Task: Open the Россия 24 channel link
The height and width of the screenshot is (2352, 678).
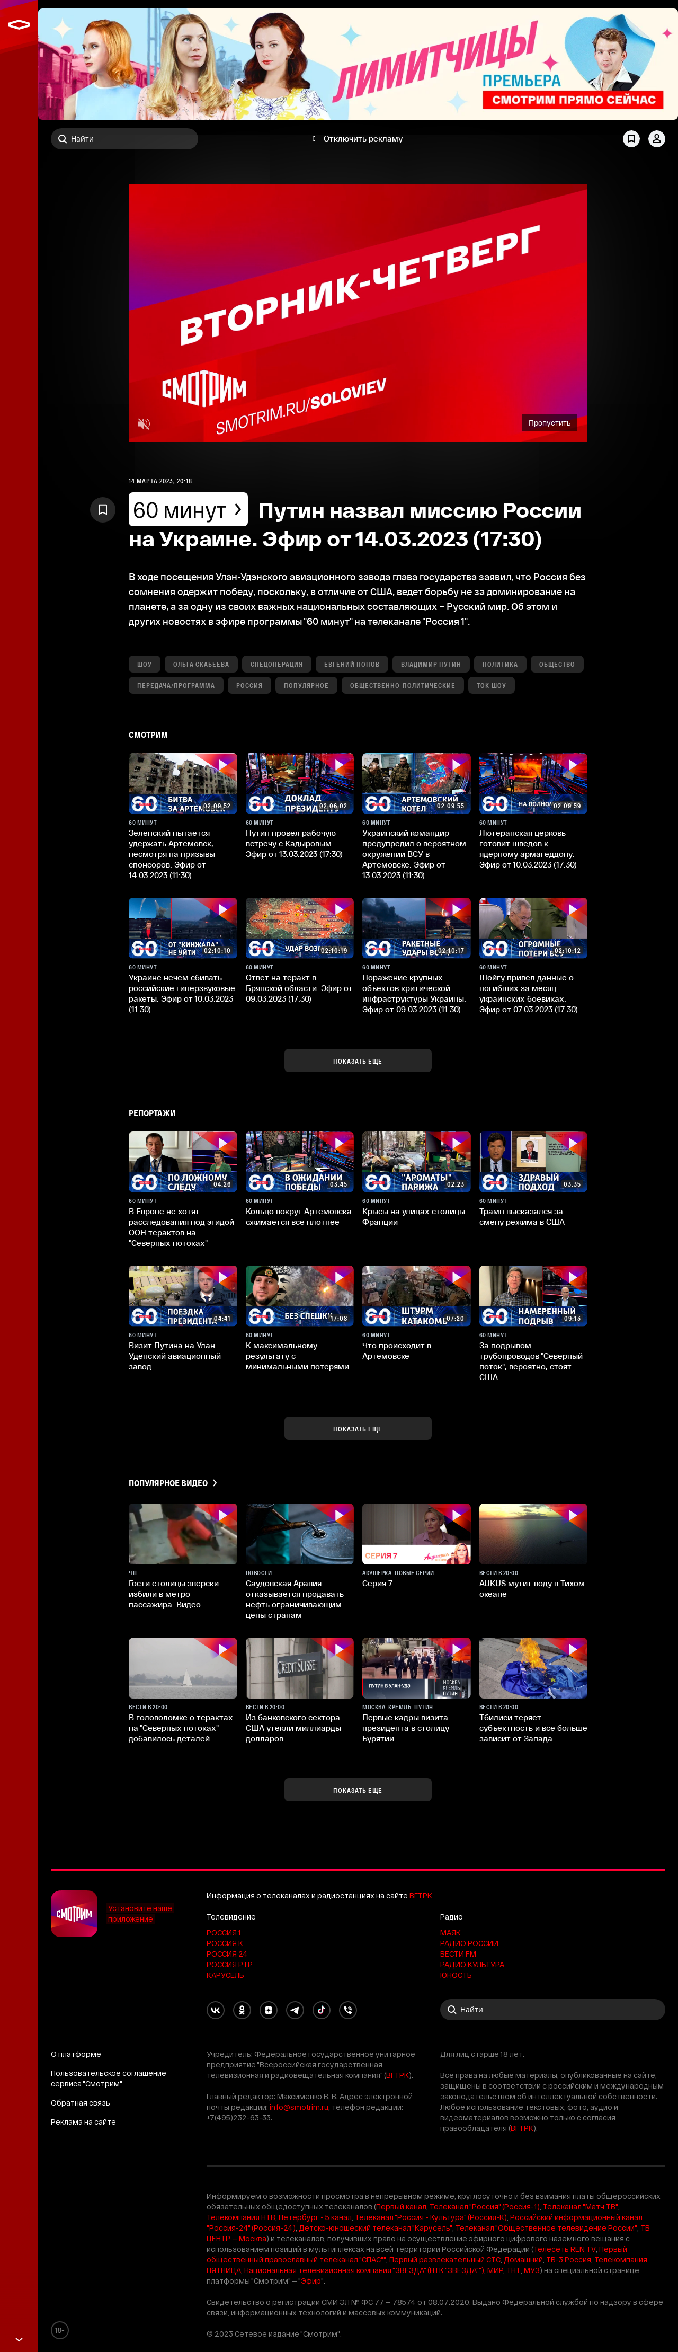Action: click(226, 1953)
